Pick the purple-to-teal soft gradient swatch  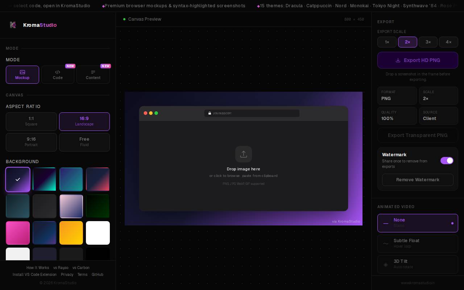click(71, 179)
